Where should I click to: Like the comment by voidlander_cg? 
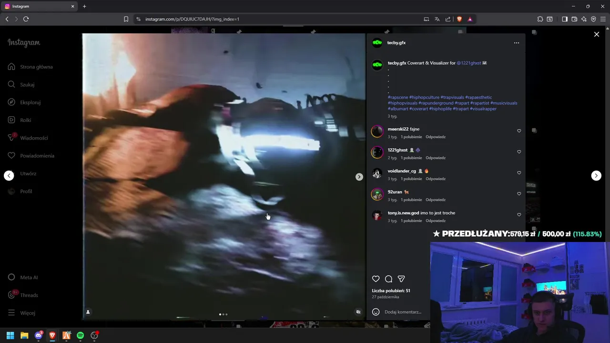(x=519, y=173)
